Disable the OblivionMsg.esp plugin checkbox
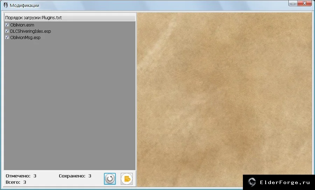The height and width of the screenshot is (190, 315). (x=7, y=37)
